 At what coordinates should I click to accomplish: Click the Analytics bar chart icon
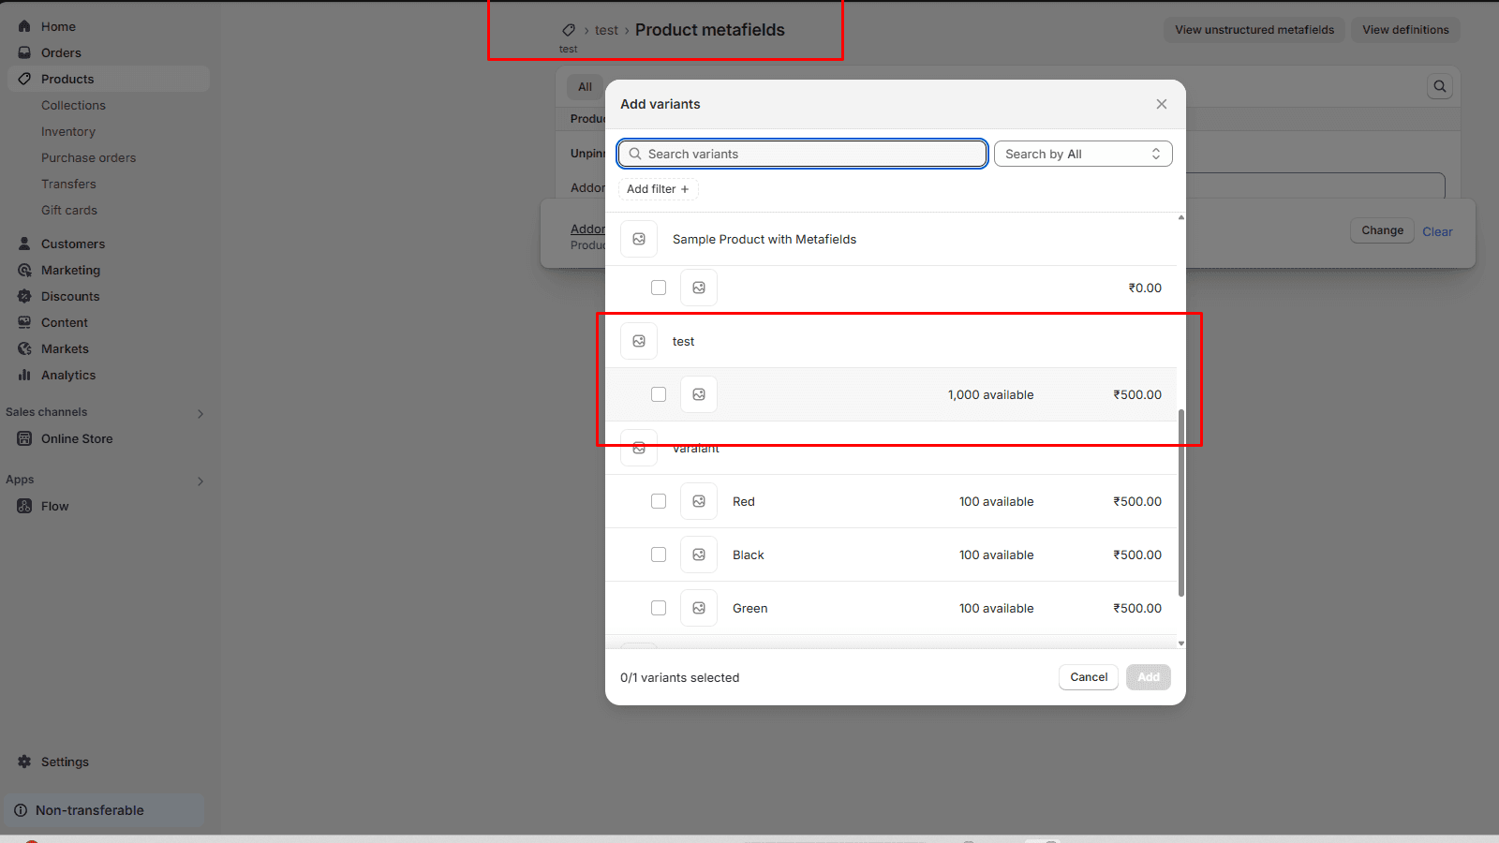coord(24,375)
